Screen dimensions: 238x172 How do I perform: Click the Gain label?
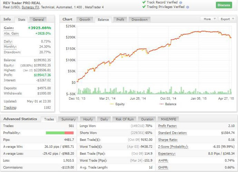[x=9, y=28]
